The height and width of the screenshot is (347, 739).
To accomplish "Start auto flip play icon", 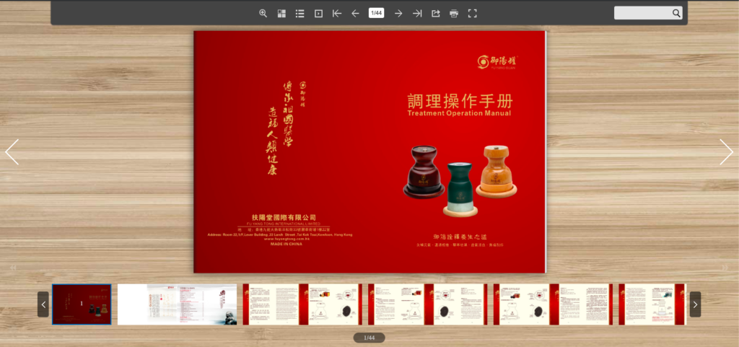I will (x=318, y=13).
